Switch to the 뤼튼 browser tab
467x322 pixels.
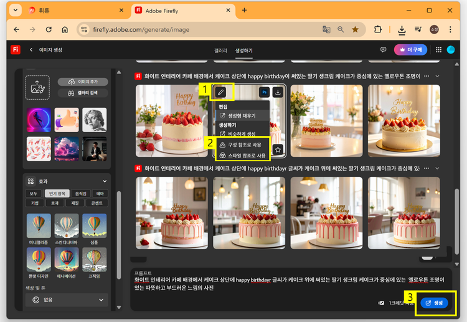pos(76,11)
